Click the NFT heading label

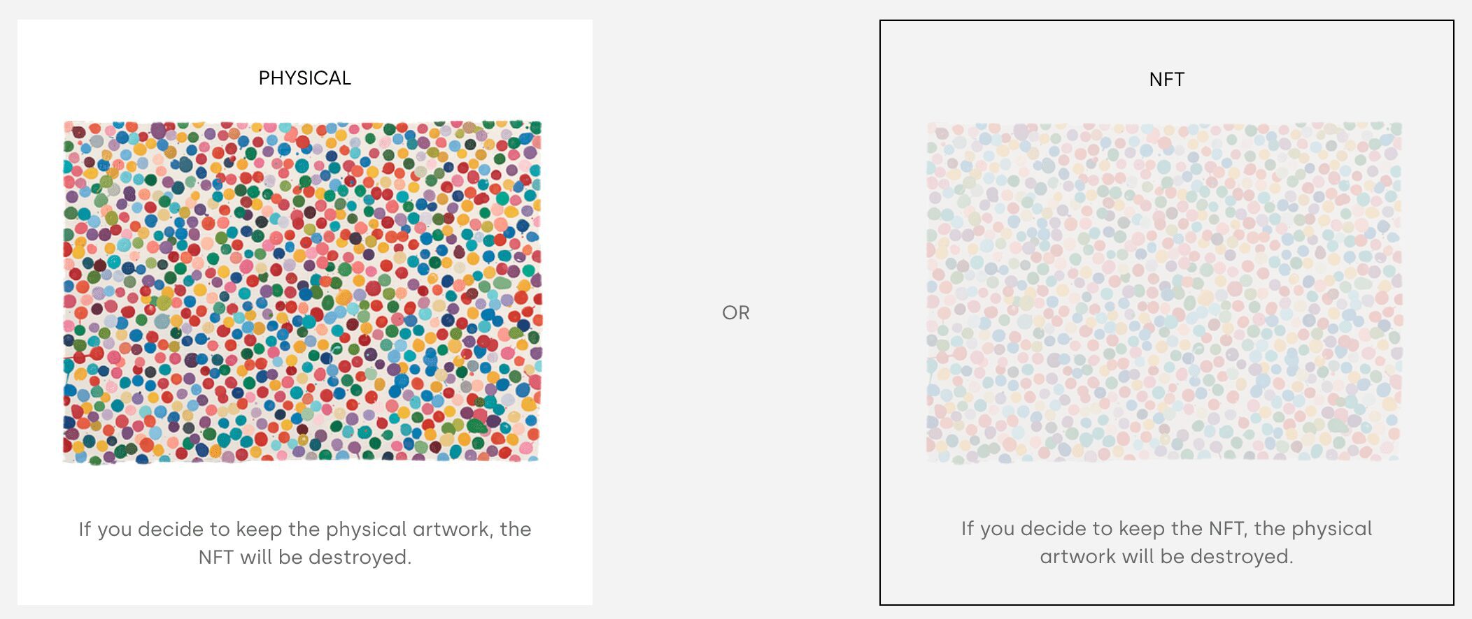pyautogui.click(x=1167, y=80)
